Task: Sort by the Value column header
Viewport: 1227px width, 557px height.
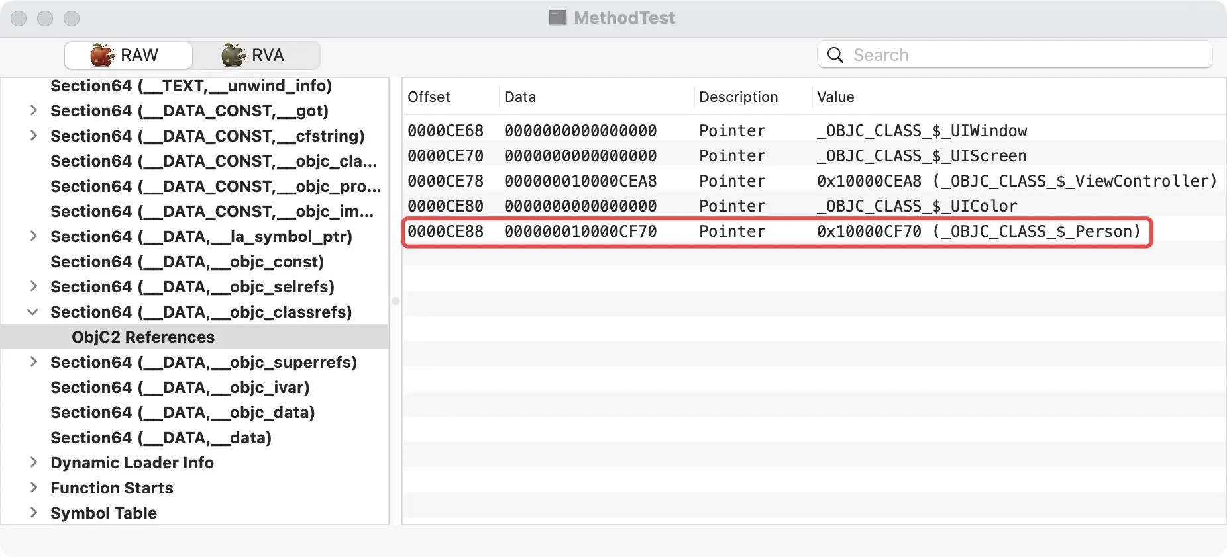Action: tap(835, 97)
